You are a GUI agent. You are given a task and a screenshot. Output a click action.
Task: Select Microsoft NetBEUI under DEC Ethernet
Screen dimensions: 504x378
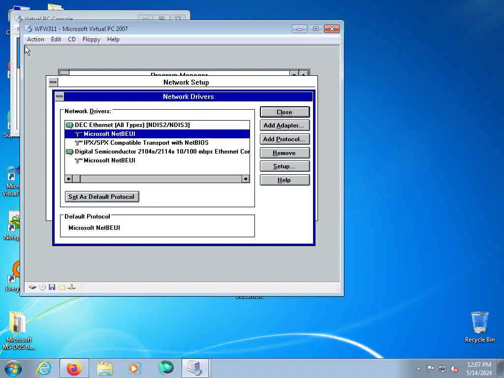tap(157, 134)
